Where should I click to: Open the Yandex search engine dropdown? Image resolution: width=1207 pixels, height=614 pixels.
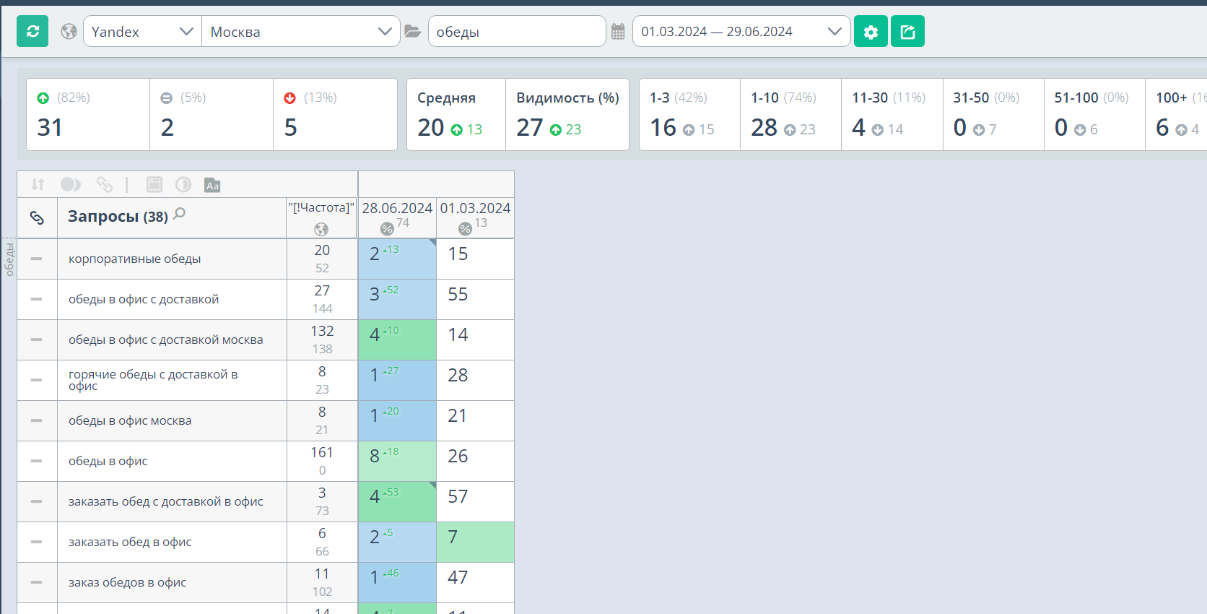pos(142,32)
